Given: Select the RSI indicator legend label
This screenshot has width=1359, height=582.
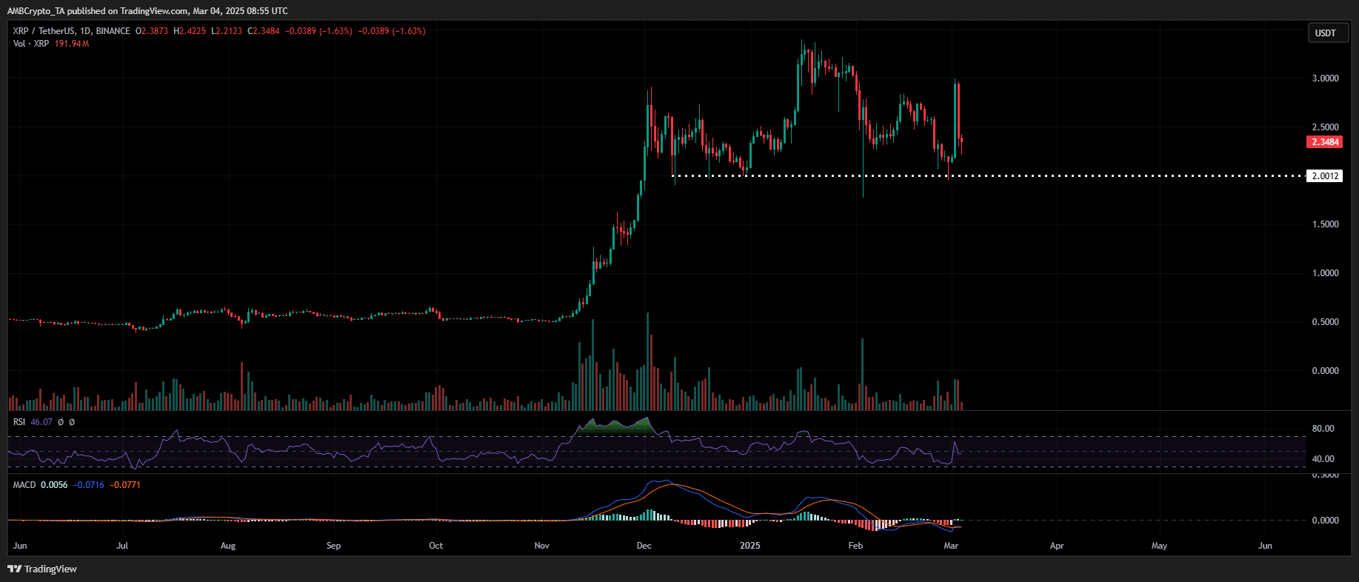Looking at the screenshot, I should pos(19,422).
